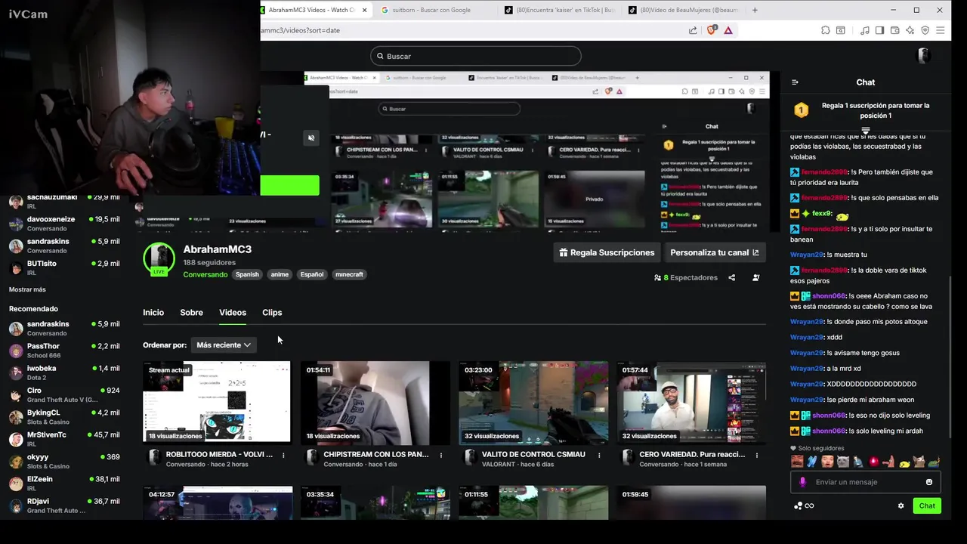The height and width of the screenshot is (544, 967).
Task: Click the Enviar un mensaje chat input
Action: point(866,482)
